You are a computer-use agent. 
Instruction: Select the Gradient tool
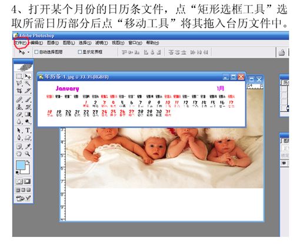click(x=28, y=114)
